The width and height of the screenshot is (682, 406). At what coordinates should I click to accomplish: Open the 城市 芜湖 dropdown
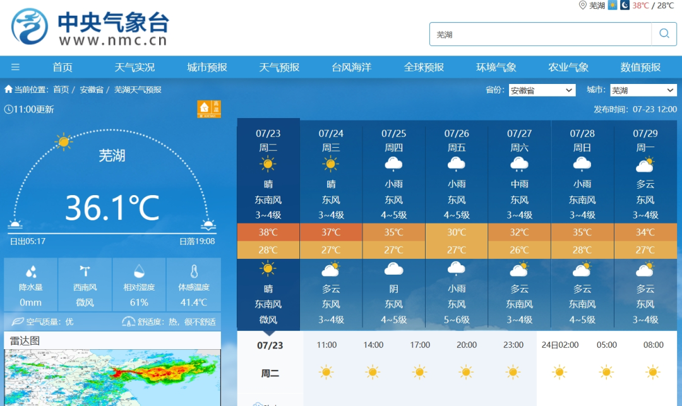coord(643,90)
